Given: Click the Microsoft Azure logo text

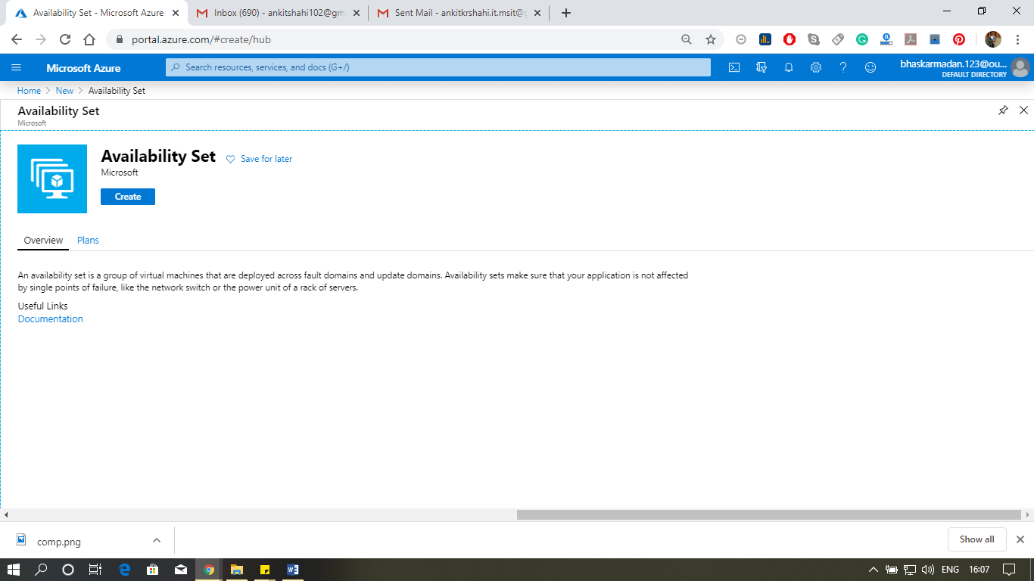Looking at the screenshot, I should point(83,68).
